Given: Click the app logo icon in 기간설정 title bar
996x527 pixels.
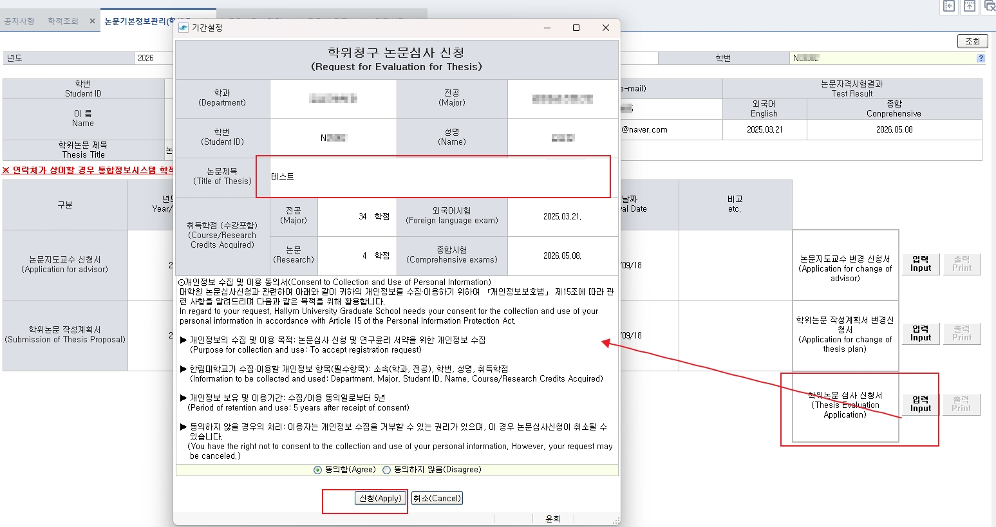Looking at the screenshot, I should point(183,28).
